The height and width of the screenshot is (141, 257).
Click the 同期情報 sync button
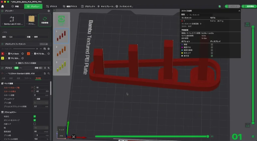(45, 20)
